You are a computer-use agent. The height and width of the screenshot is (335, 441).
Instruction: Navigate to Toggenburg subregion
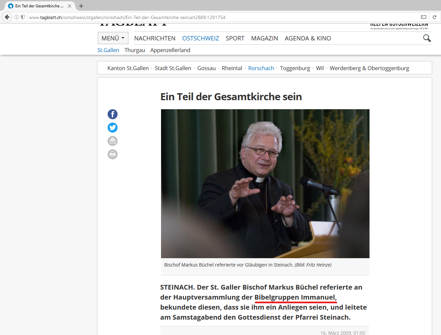point(295,68)
